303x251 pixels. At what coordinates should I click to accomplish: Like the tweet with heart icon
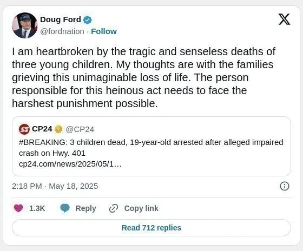coord(18,208)
